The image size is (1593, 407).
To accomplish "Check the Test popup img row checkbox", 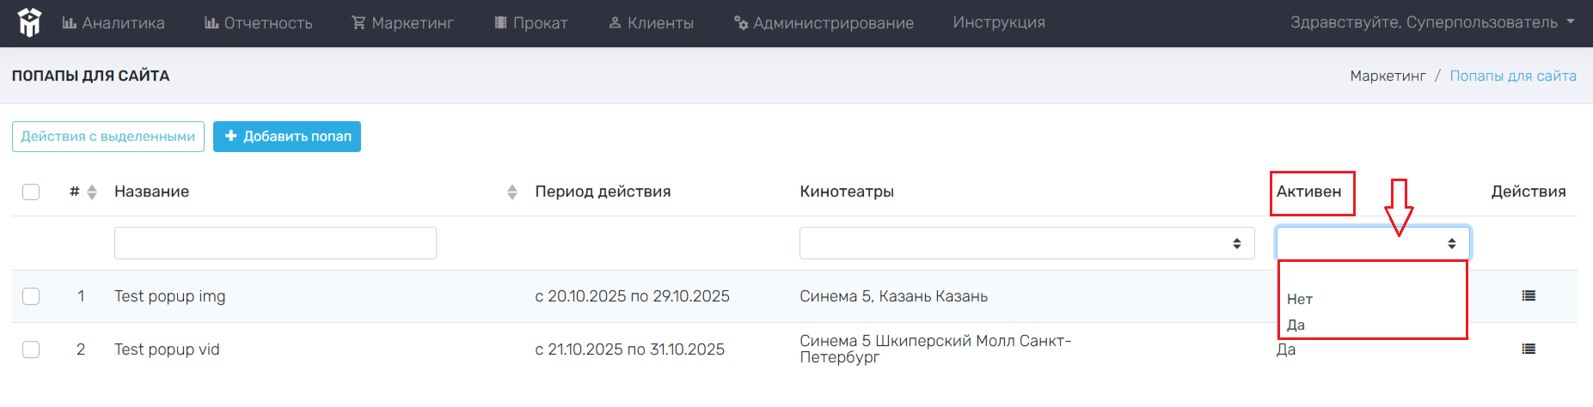I will tap(31, 296).
